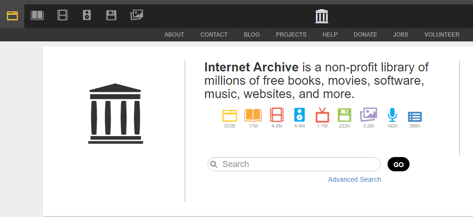Open the ABOUT menu item
473x217 pixels.
tap(174, 35)
